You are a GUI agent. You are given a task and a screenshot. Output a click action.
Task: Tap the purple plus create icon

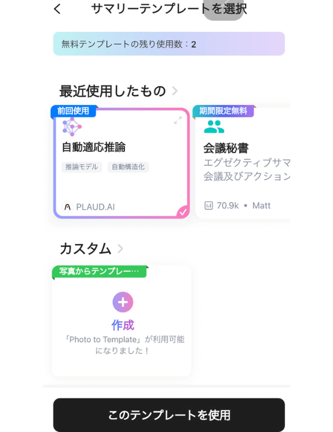123,302
